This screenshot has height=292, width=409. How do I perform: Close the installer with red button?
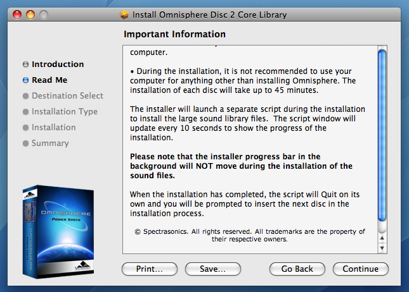[17, 15]
